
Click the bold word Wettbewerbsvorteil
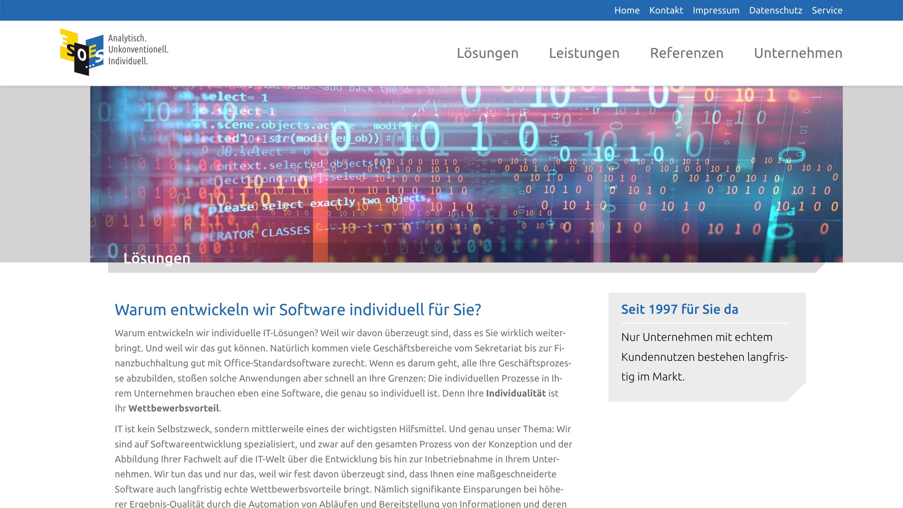click(x=173, y=408)
